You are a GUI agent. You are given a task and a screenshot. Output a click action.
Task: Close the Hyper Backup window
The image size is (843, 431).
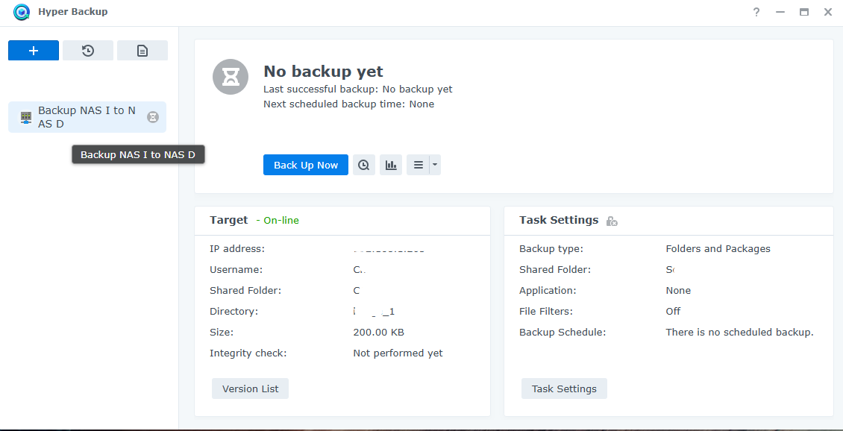click(828, 12)
